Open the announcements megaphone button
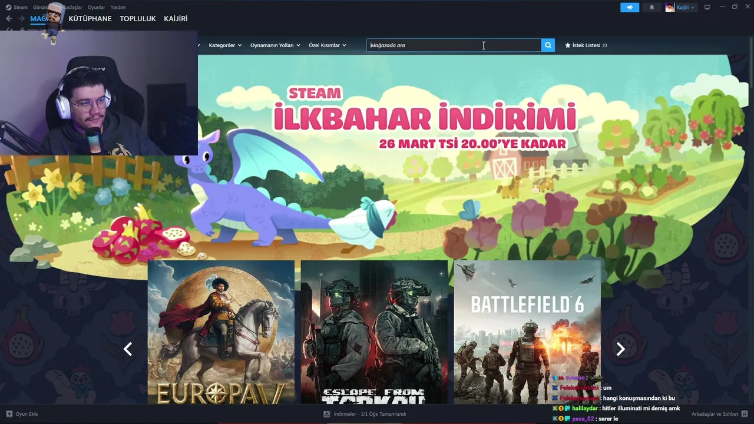The height and width of the screenshot is (424, 754). click(x=630, y=7)
